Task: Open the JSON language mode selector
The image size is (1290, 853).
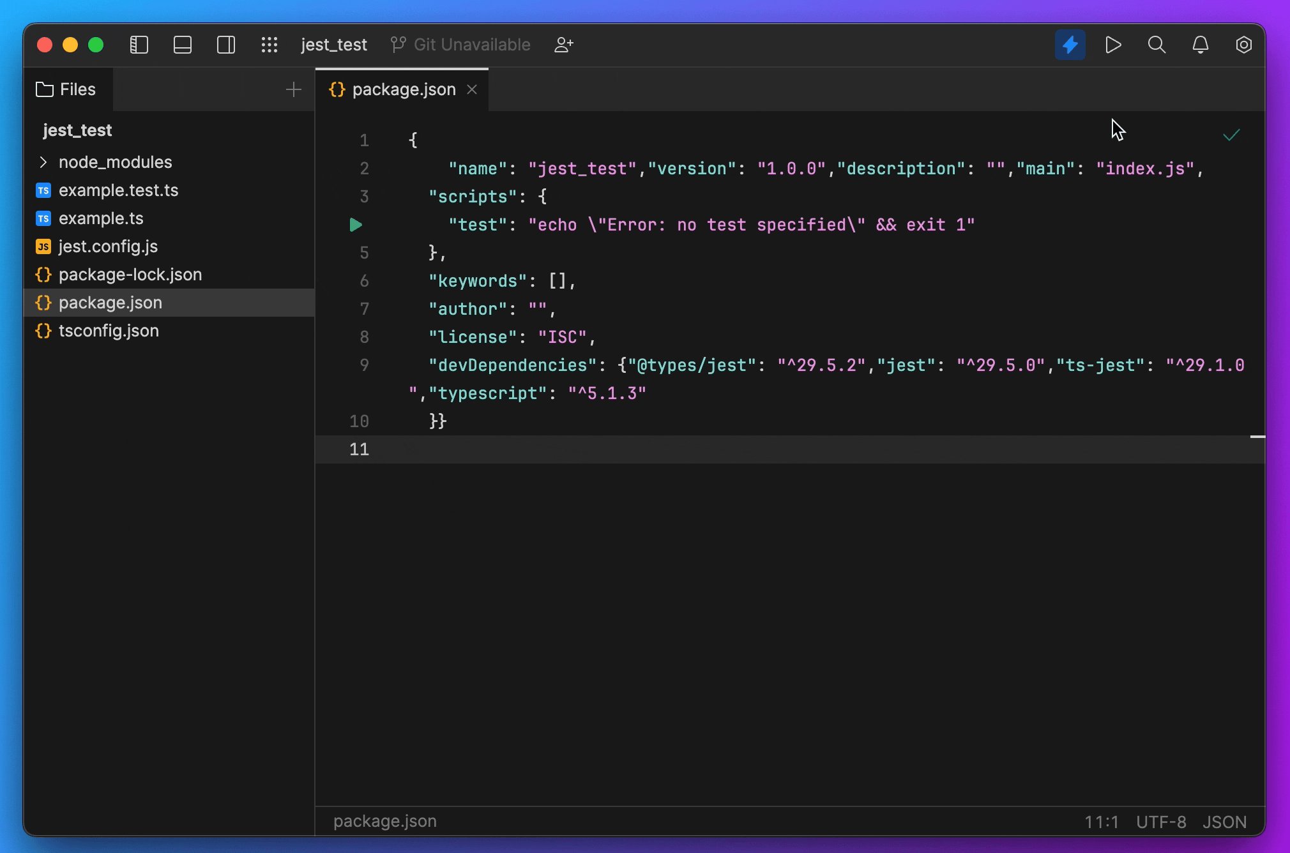Action: (1224, 822)
